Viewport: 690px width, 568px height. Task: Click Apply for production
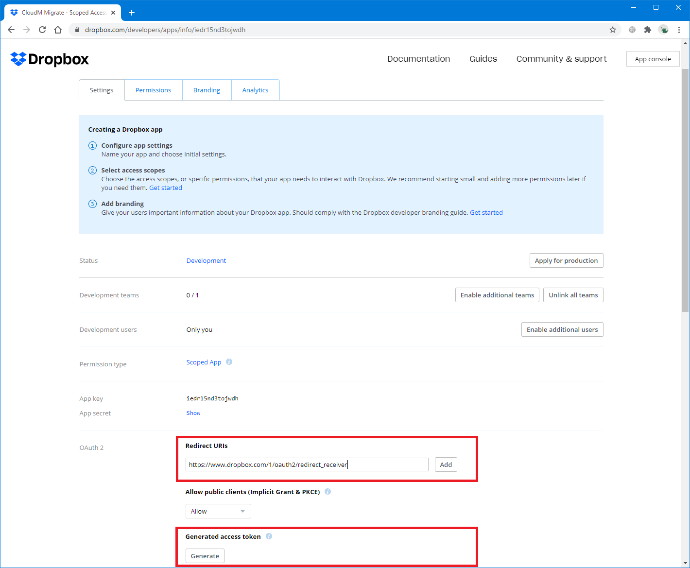tap(566, 260)
